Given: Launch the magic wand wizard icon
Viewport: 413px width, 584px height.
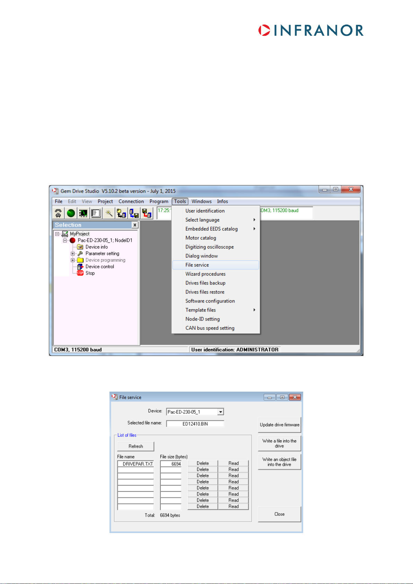Looking at the screenshot, I should point(109,213).
